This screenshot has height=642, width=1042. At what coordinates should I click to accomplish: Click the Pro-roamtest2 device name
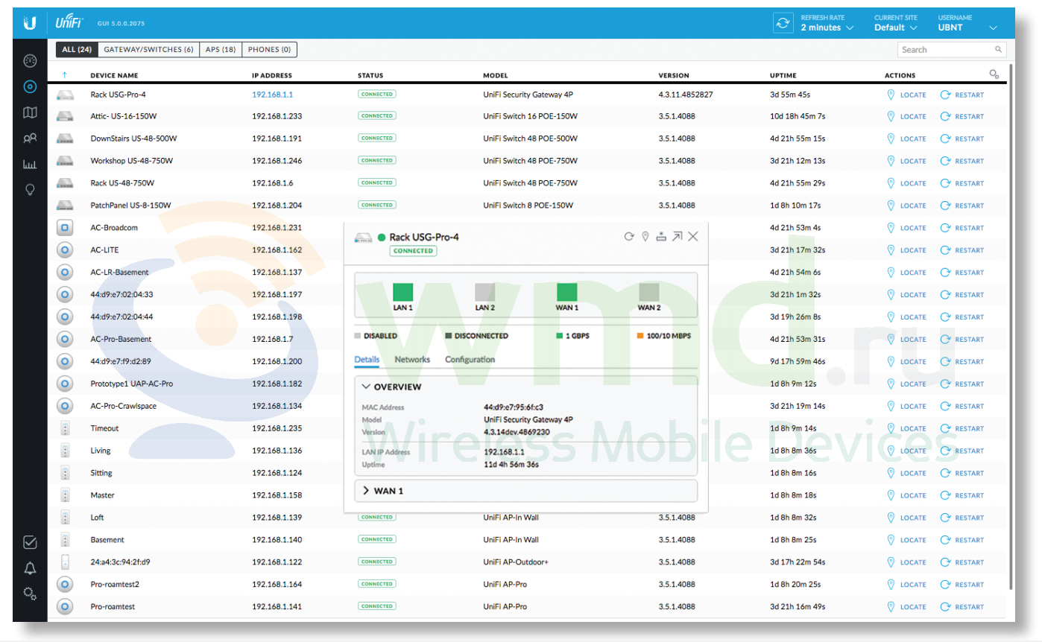tap(115, 585)
